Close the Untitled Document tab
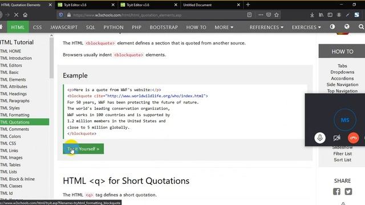 238,5
